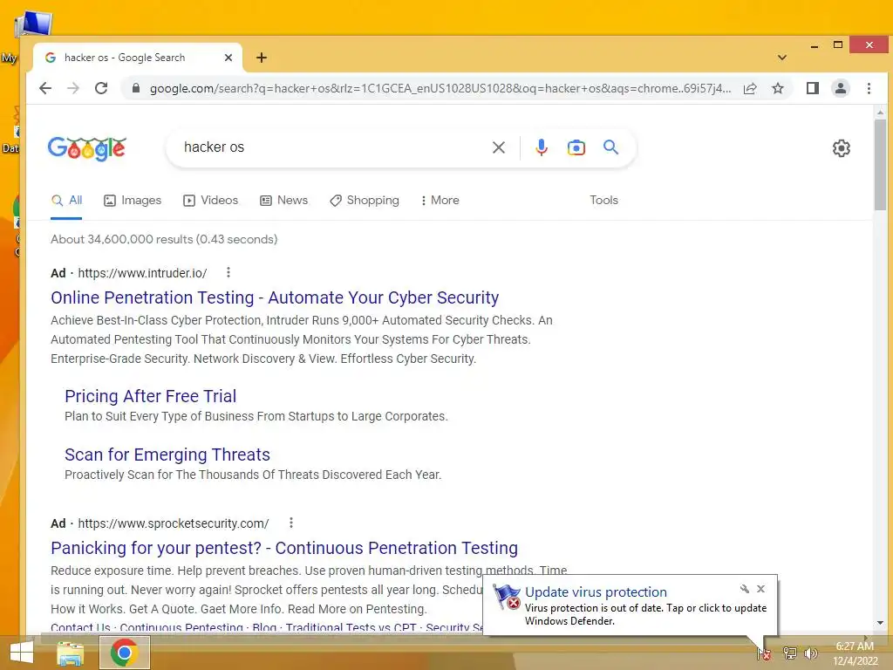Open options for sprocketsecurity.com ad
Screen dimensions: 893x670
[x=291, y=523]
